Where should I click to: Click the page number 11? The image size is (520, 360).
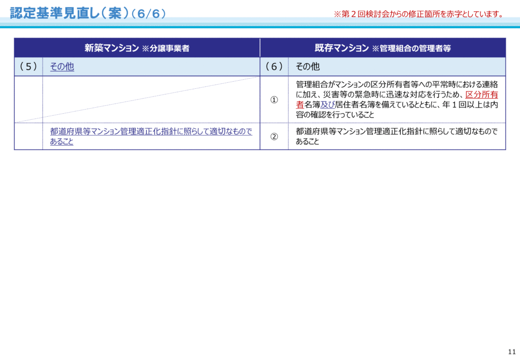click(511, 352)
